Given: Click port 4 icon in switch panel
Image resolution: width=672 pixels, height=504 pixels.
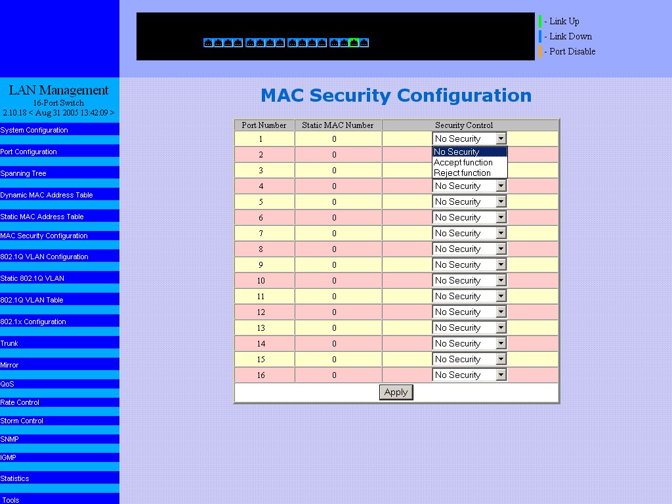Looking at the screenshot, I should click(238, 43).
